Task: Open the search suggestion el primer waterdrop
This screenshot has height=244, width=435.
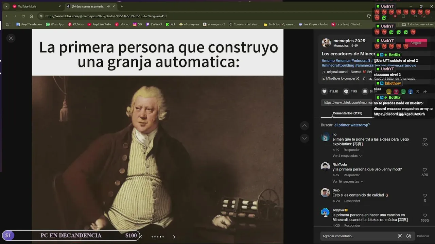Action: 351,125
